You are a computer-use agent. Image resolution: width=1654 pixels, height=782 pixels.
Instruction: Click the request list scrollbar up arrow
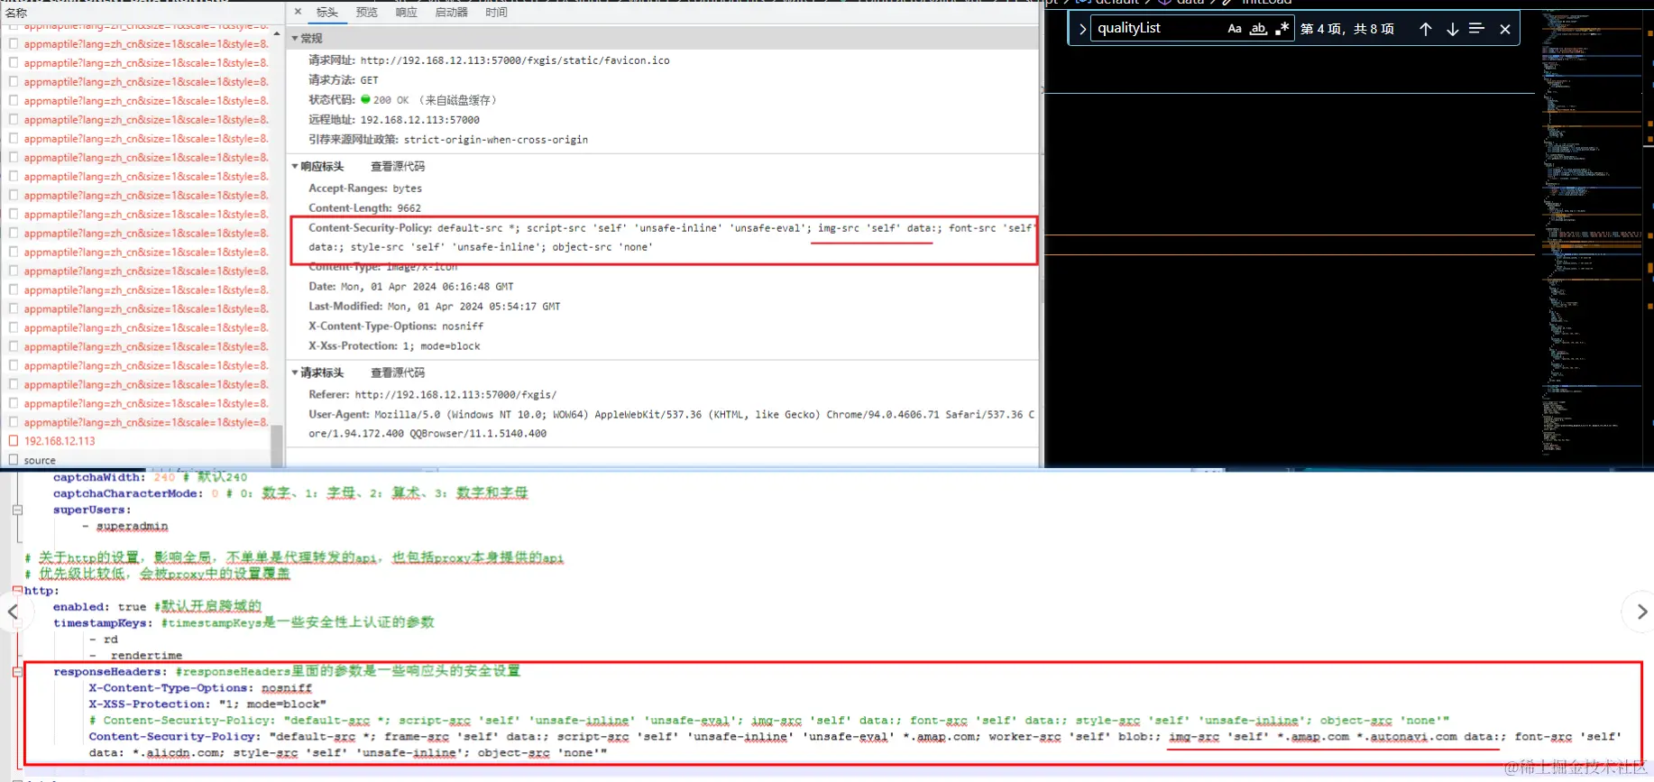[277, 33]
